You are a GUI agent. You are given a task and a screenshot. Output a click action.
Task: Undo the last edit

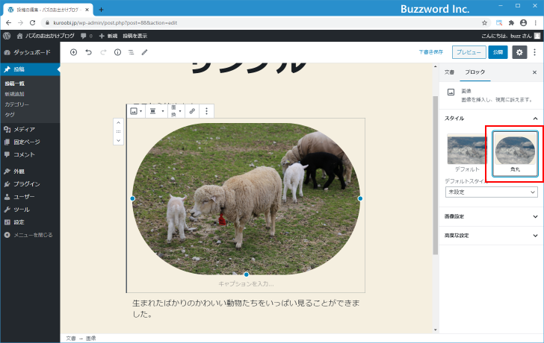[x=89, y=52]
